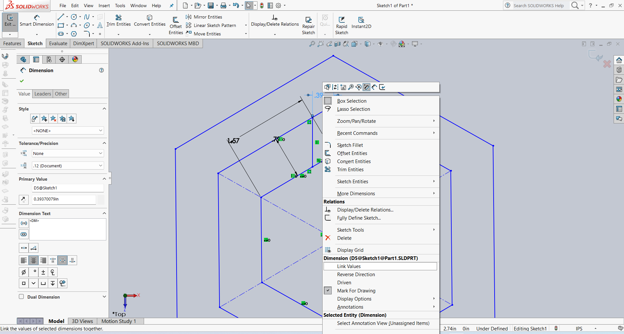Choose Sketch Fillet from context menu
Screen dimensions: 624x334
pos(381,145)
